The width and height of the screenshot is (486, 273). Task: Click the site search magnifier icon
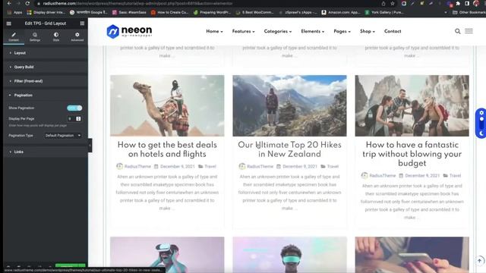pyautogui.click(x=457, y=31)
